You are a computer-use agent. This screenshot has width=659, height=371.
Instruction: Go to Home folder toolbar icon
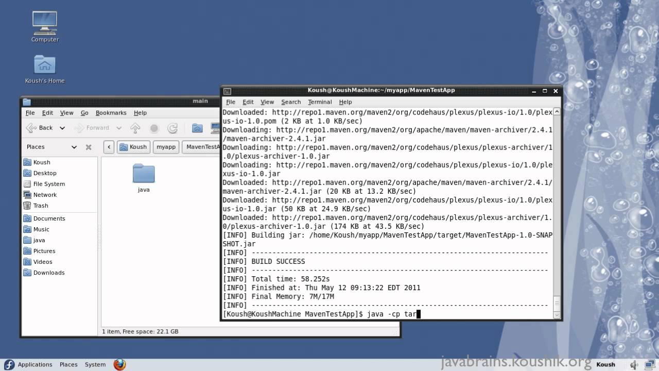[197, 128]
